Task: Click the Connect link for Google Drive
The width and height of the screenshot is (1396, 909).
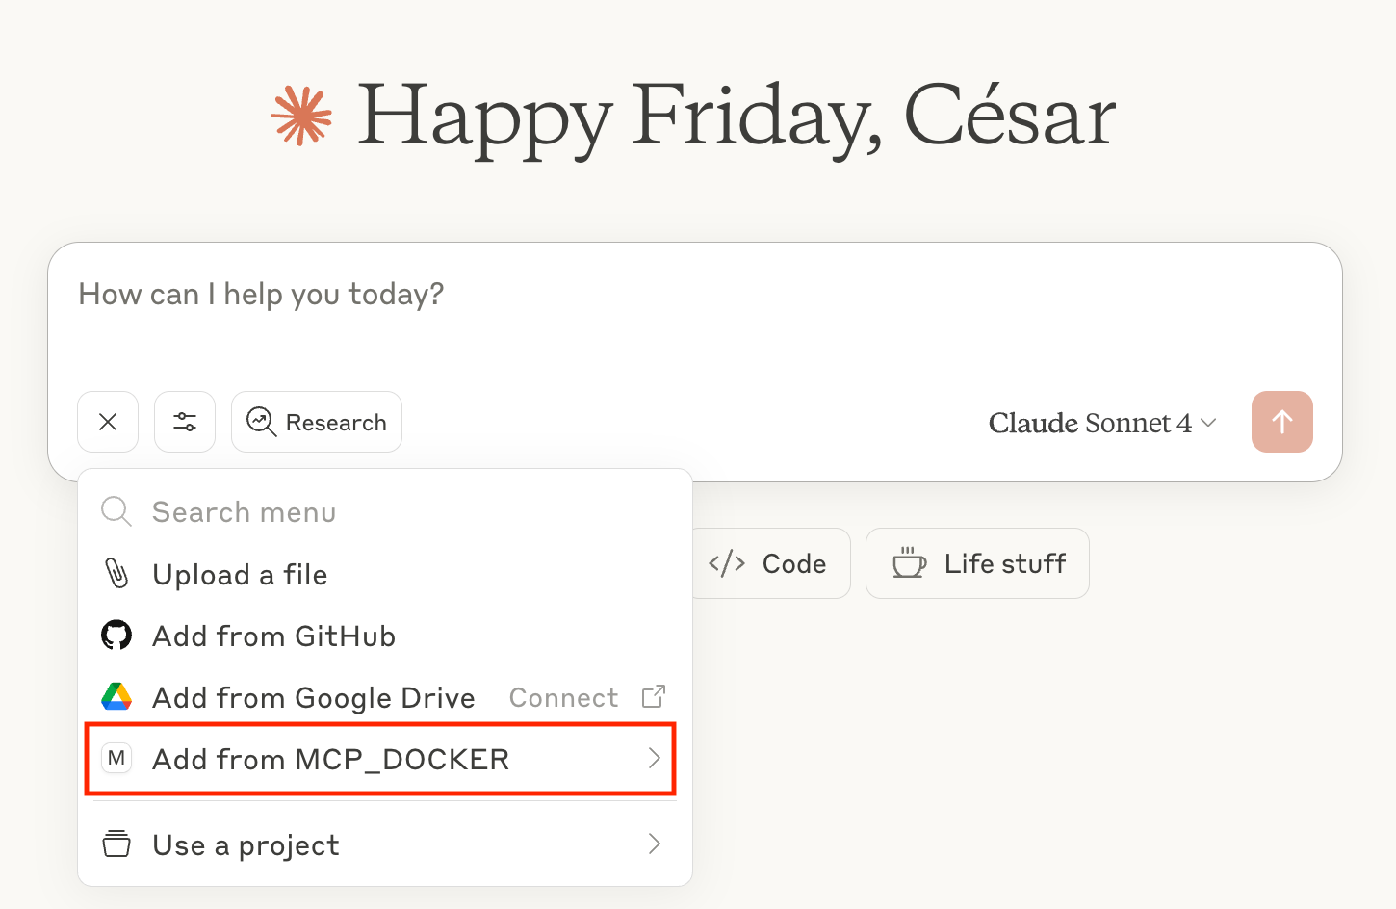Action: [563, 698]
